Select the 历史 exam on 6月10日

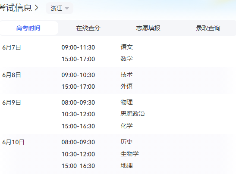click(x=126, y=142)
